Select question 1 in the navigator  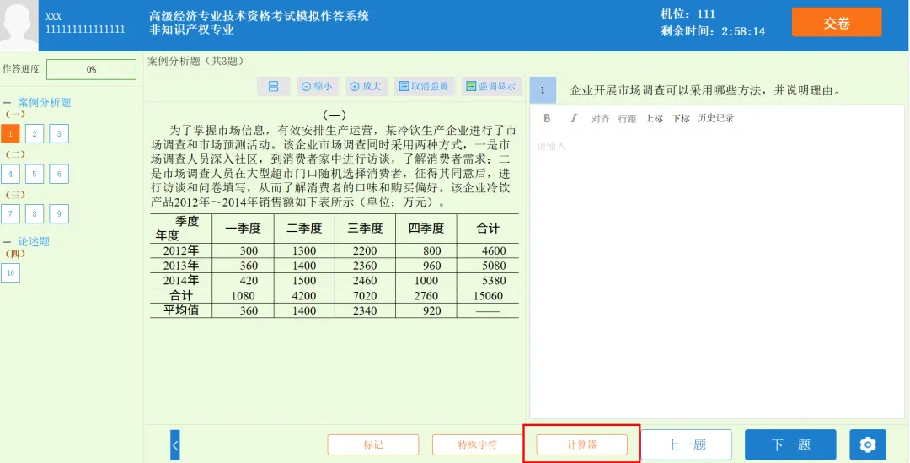[x=10, y=133]
